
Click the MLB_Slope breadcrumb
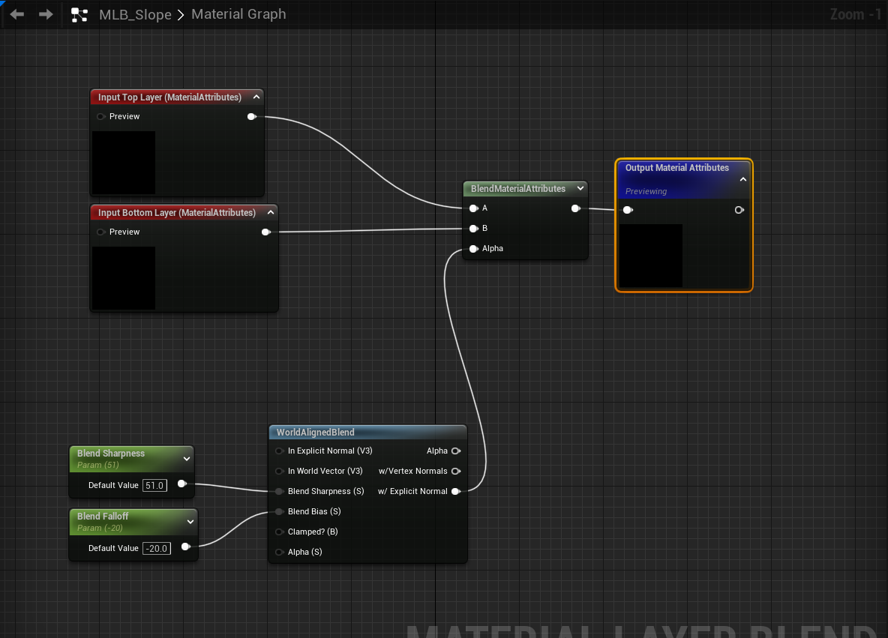pos(135,14)
